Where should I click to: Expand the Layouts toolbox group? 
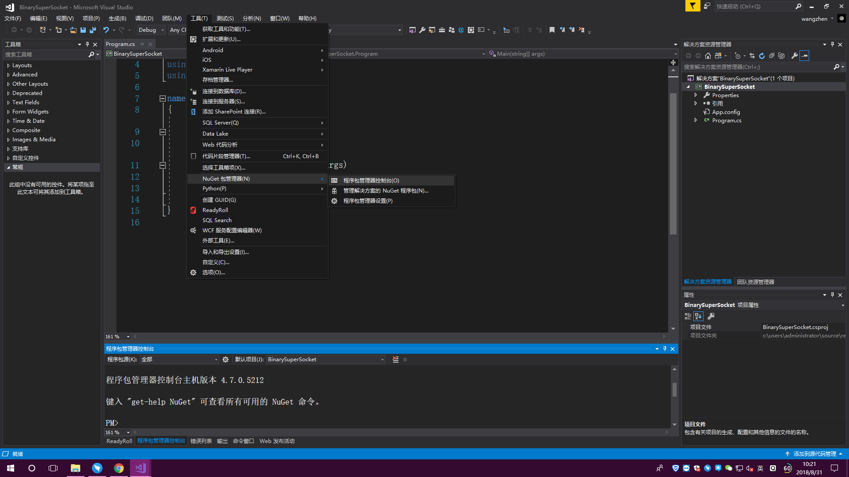[8, 65]
